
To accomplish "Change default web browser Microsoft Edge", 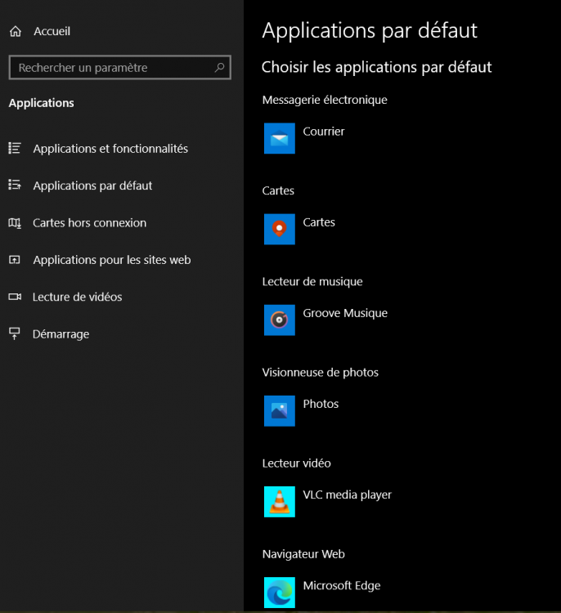I will click(342, 586).
